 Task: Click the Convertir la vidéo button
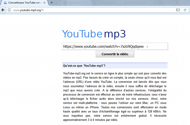pos(115,54)
